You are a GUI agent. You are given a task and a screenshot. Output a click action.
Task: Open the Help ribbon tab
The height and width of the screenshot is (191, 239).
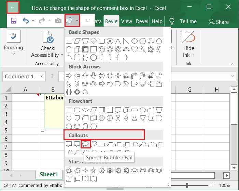(x=157, y=21)
